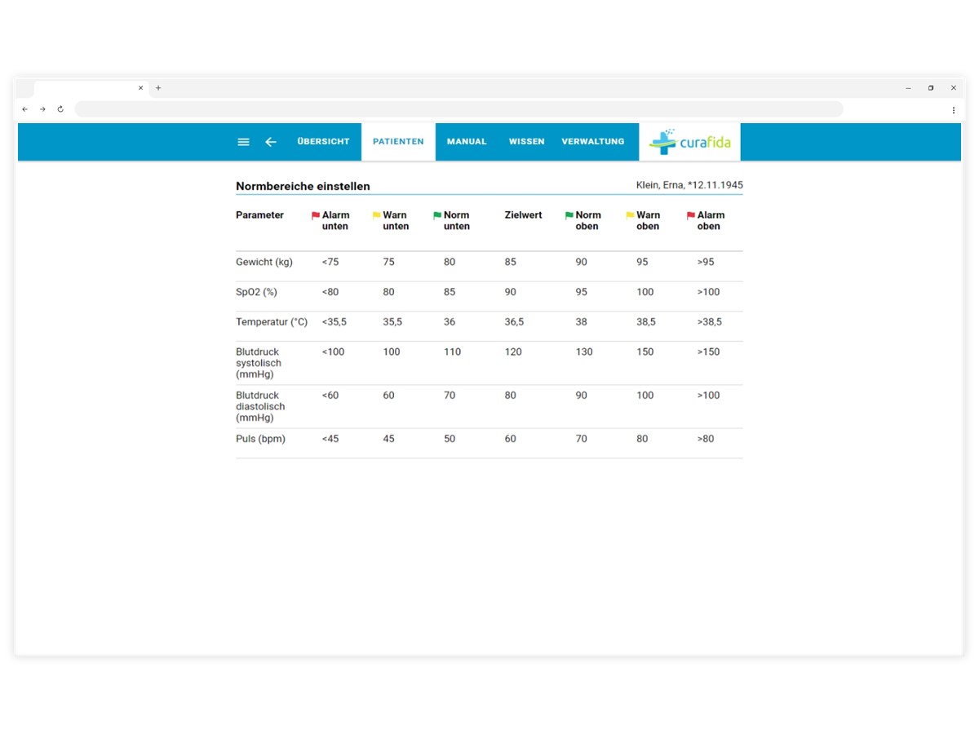Click the browser address bar
Image resolution: width=979 pixels, height=734 pixels.
point(458,109)
